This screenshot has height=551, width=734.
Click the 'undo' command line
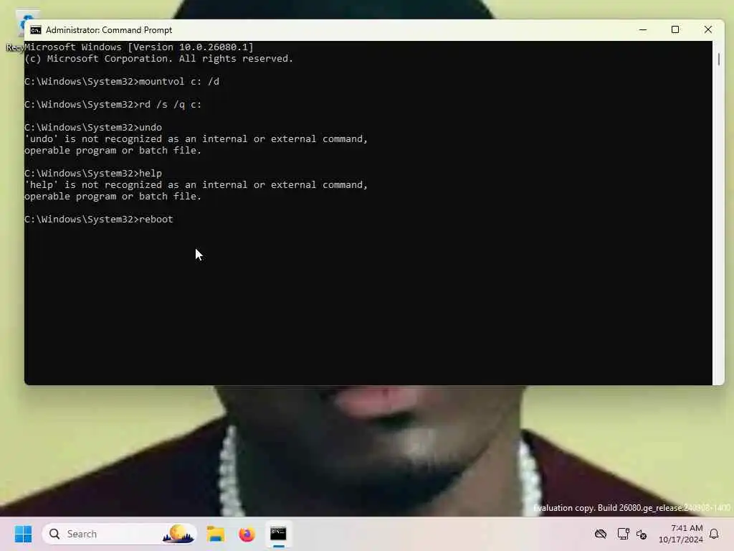coord(93,128)
